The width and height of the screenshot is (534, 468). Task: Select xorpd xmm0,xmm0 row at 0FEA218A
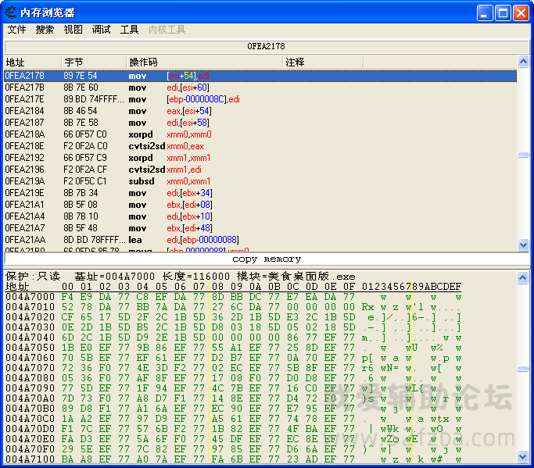tap(260, 134)
